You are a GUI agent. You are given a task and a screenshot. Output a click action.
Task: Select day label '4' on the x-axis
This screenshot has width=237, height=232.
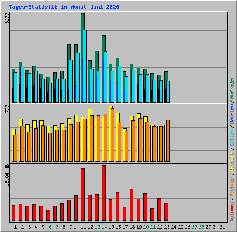pos(36,227)
